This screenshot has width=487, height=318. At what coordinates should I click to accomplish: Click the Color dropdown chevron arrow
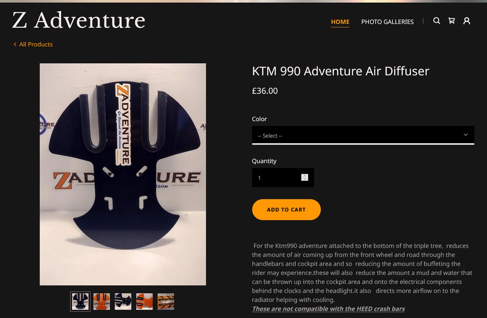pyautogui.click(x=466, y=135)
